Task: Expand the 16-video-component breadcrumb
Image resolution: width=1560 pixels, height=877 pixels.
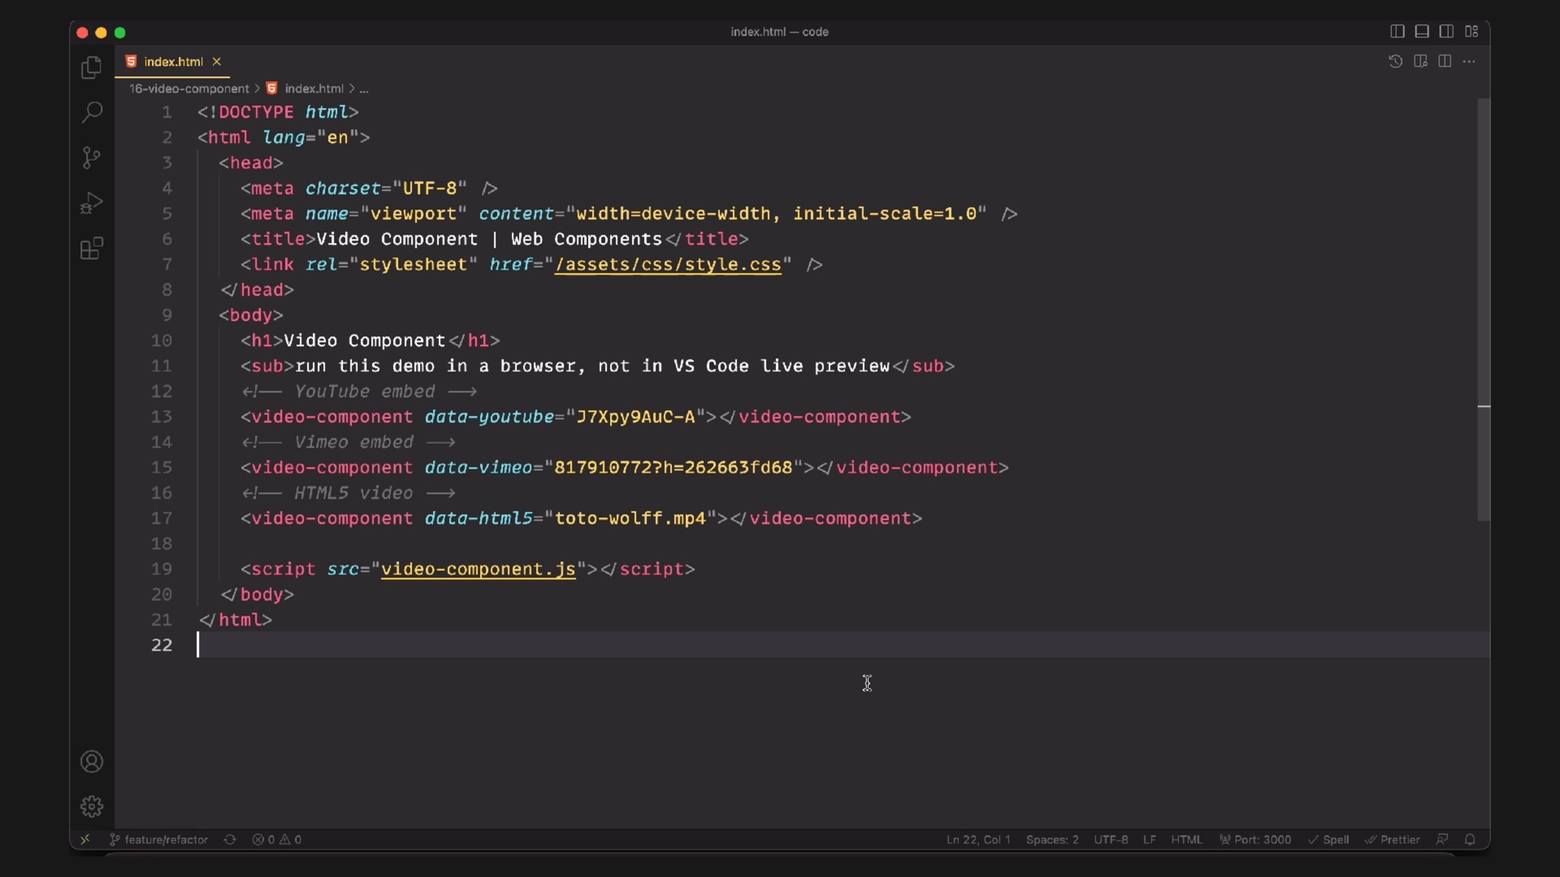Action: pyautogui.click(x=188, y=89)
